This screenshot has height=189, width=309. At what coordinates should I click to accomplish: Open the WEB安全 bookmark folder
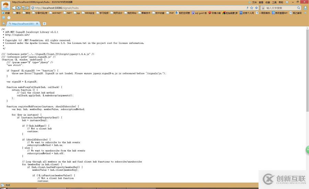click(x=88, y=13)
